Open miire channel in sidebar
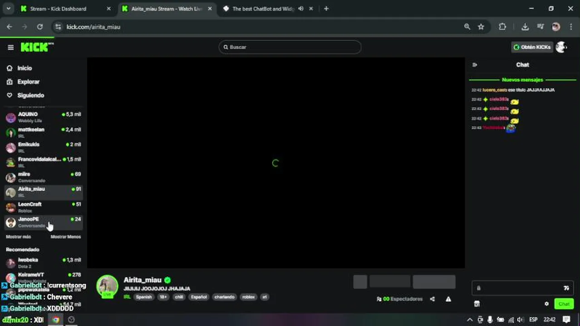 coord(43,177)
